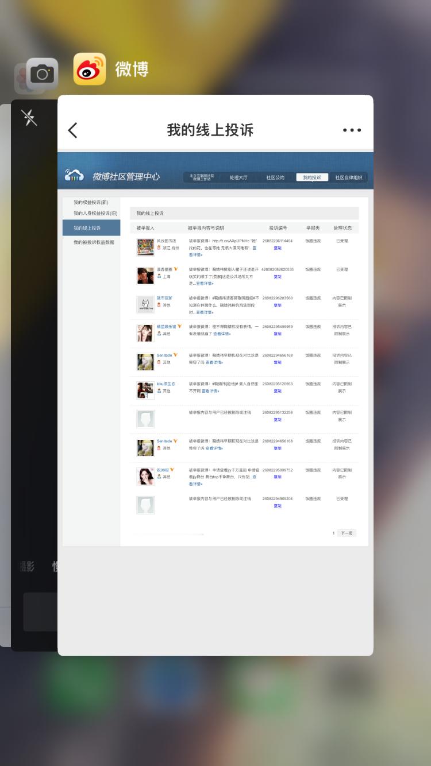Click the 已受理 status in the 风云图书馆 row

pos(342,241)
